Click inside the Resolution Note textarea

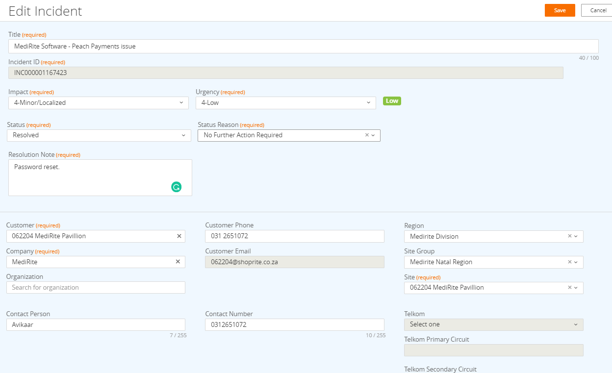tap(100, 177)
